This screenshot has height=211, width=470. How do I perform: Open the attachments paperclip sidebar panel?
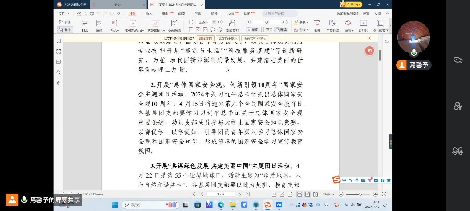coord(58,83)
